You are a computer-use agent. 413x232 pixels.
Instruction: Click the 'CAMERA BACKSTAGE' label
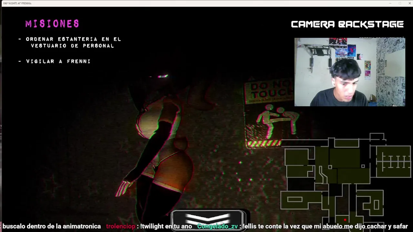point(347,24)
